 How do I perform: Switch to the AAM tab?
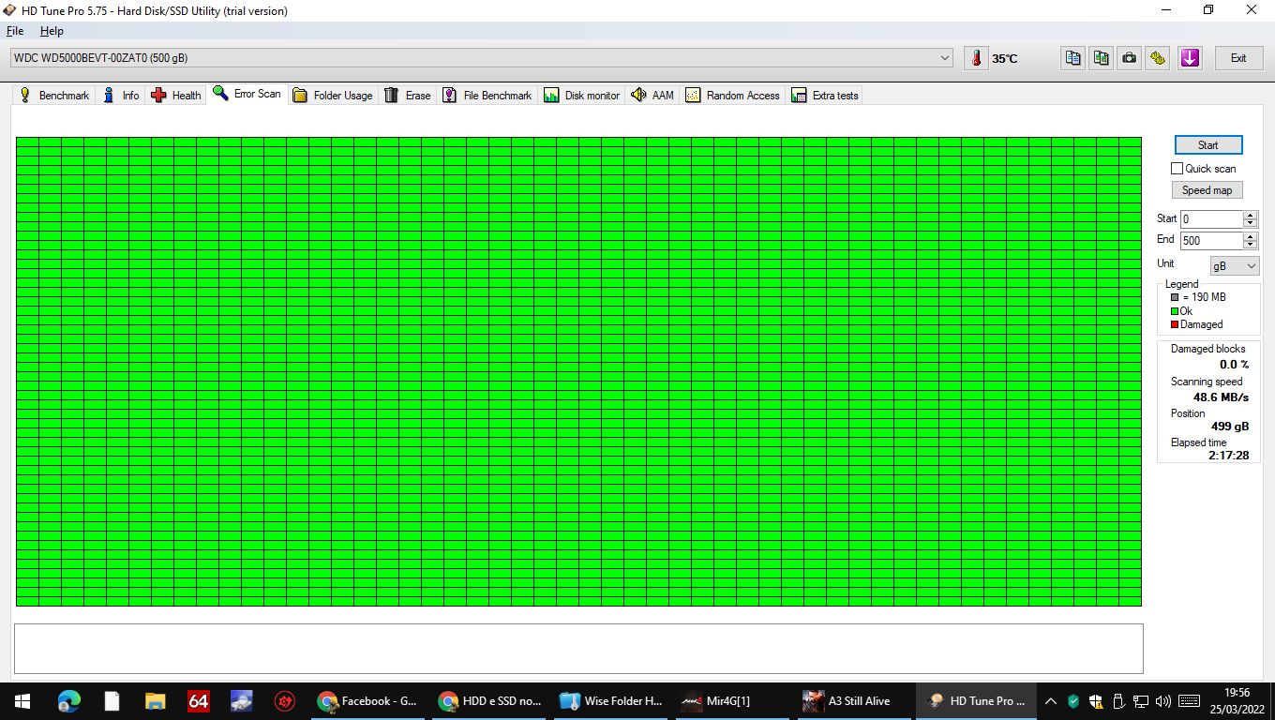652,96
